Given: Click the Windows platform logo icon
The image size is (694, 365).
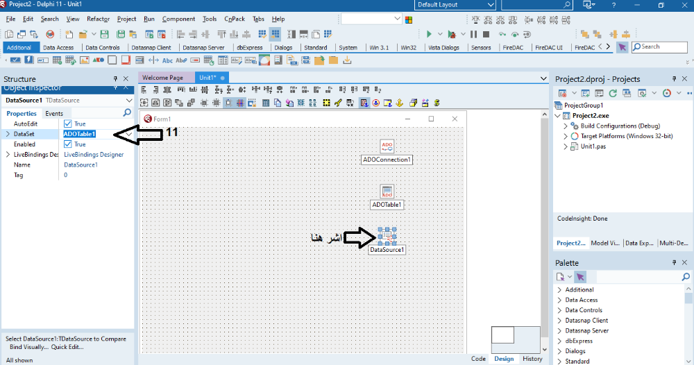Looking at the screenshot, I should pyautogui.click(x=409, y=20).
